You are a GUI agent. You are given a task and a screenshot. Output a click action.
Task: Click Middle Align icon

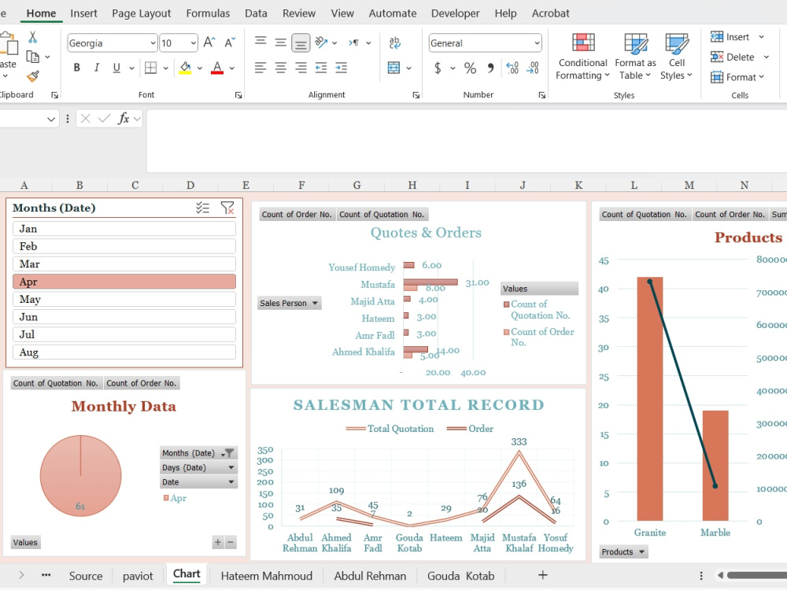coord(281,42)
